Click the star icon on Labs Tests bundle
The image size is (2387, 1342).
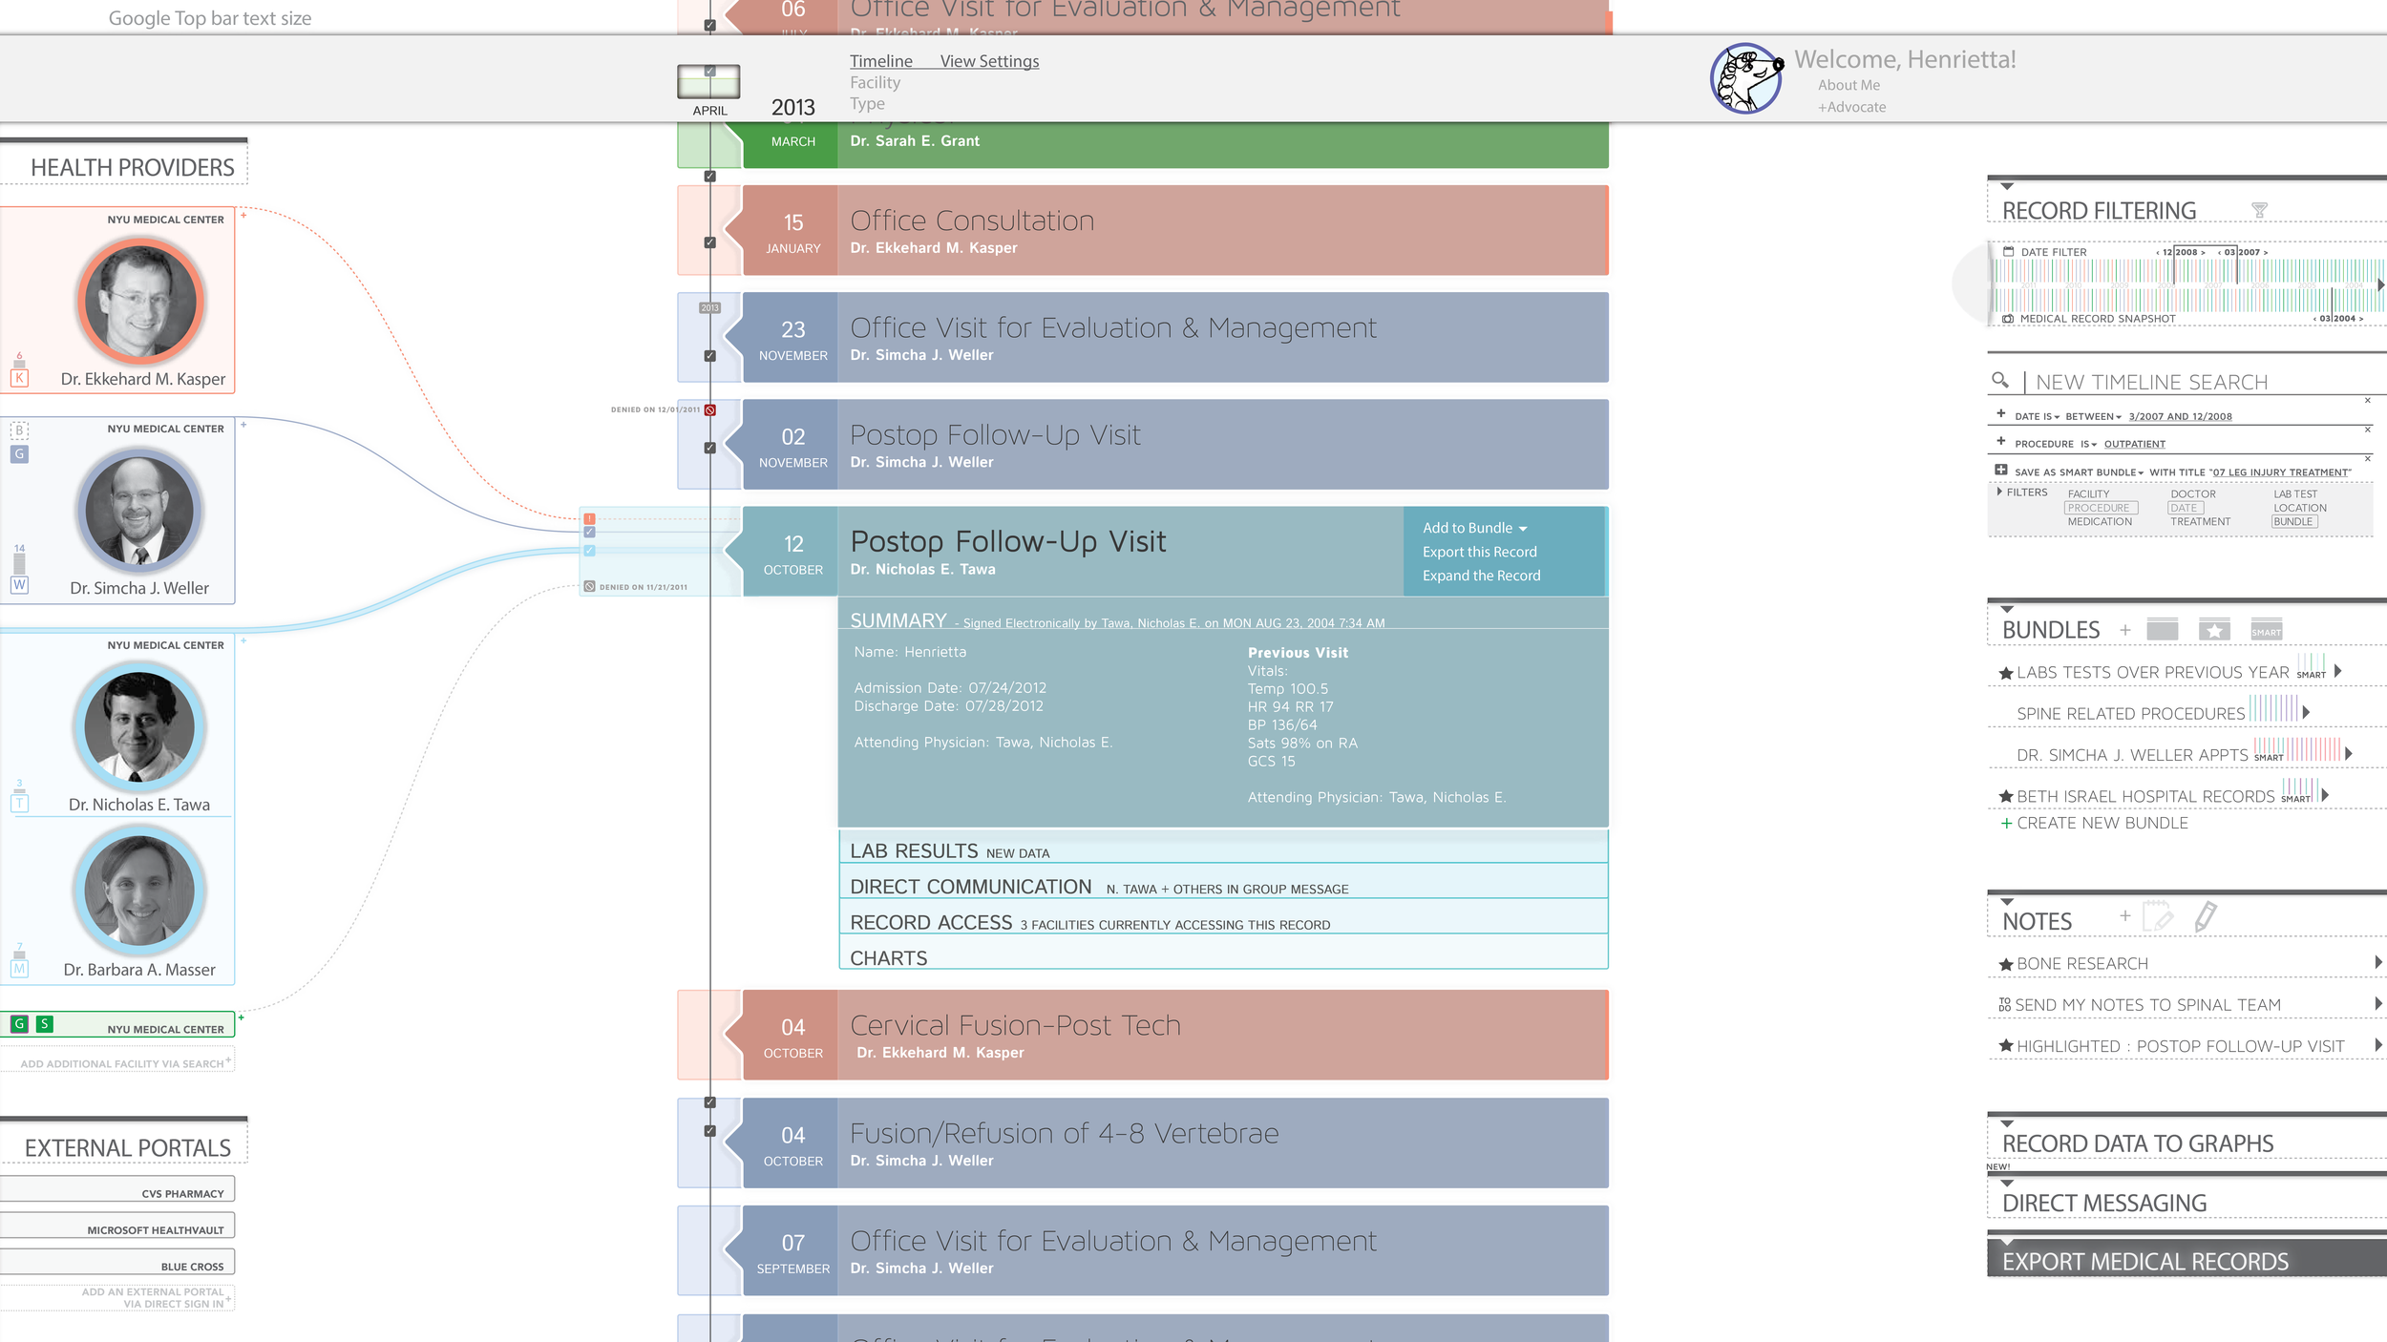(x=2005, y=670)
